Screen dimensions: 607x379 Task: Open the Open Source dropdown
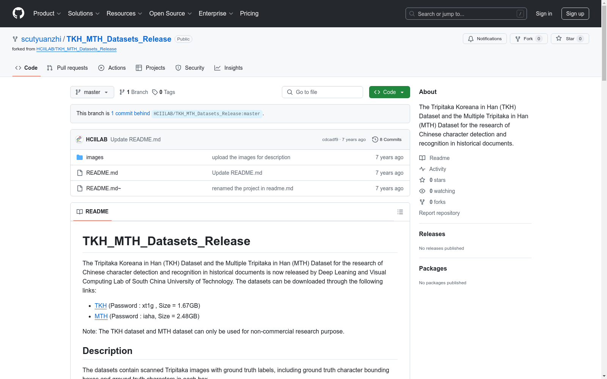(x=171, y=13)
